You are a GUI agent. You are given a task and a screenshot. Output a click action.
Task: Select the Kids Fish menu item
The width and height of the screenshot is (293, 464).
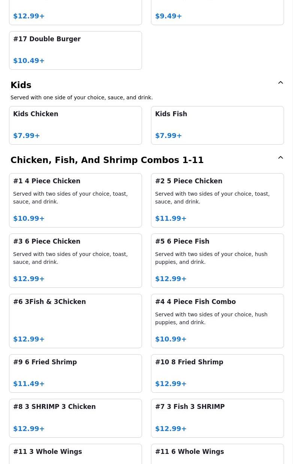[217, 125]
